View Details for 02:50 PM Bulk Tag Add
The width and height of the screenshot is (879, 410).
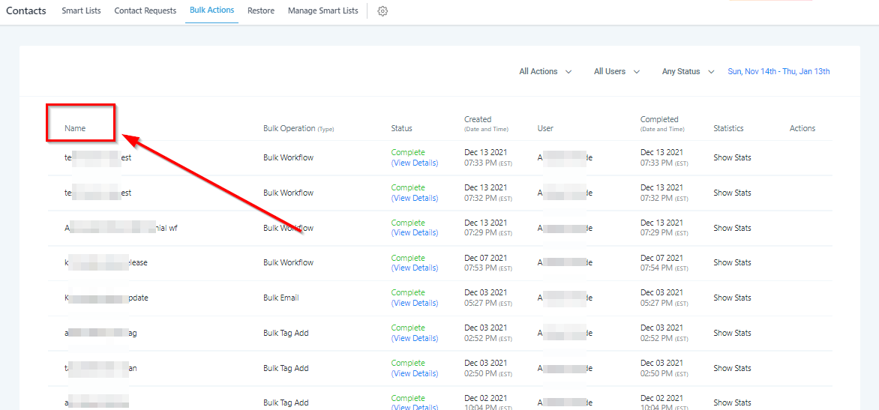coord(415,373)
